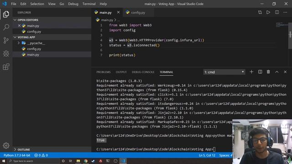
Task: Switch to the Debug Console tab
Action: pyautogui.click(x=143, y=72)
